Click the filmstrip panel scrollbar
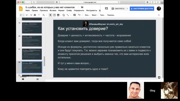Image resolution: width=180 pixels, height=101 pixels. 44,61
